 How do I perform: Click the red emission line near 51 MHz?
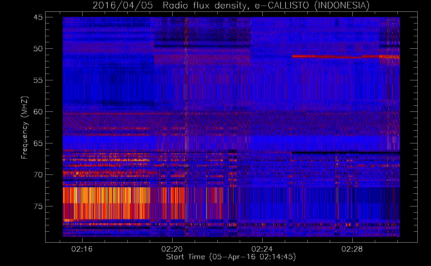[x=346, y=56]
